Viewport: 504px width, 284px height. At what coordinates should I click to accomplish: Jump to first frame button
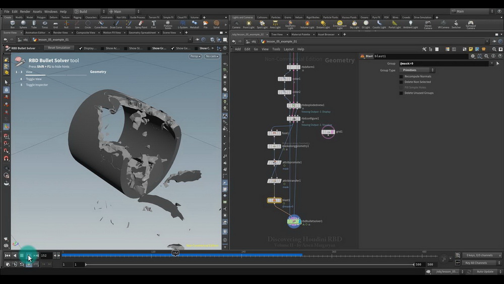coord(8,255)
